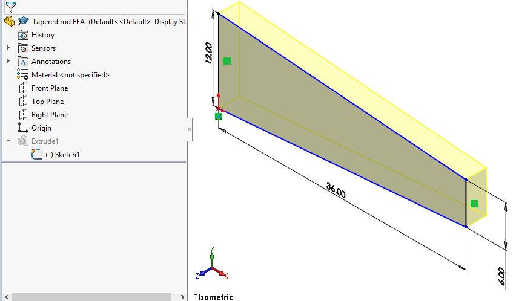Image resolution: width=516 pixels, height=301 pixels.
Task: Select the 6.00 dimension
Action: coord(501,276)
